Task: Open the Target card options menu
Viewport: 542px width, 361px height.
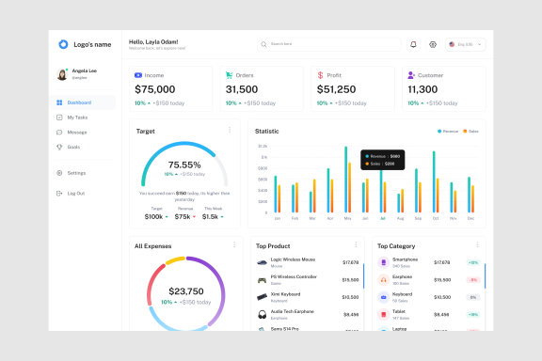Action: pos(230,130)
